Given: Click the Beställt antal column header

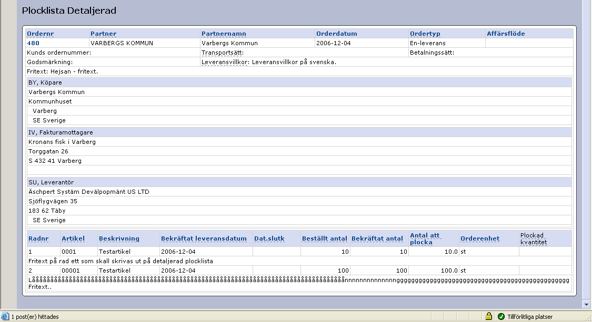Looking at the screenshot, I should click(x=324, y=238).
